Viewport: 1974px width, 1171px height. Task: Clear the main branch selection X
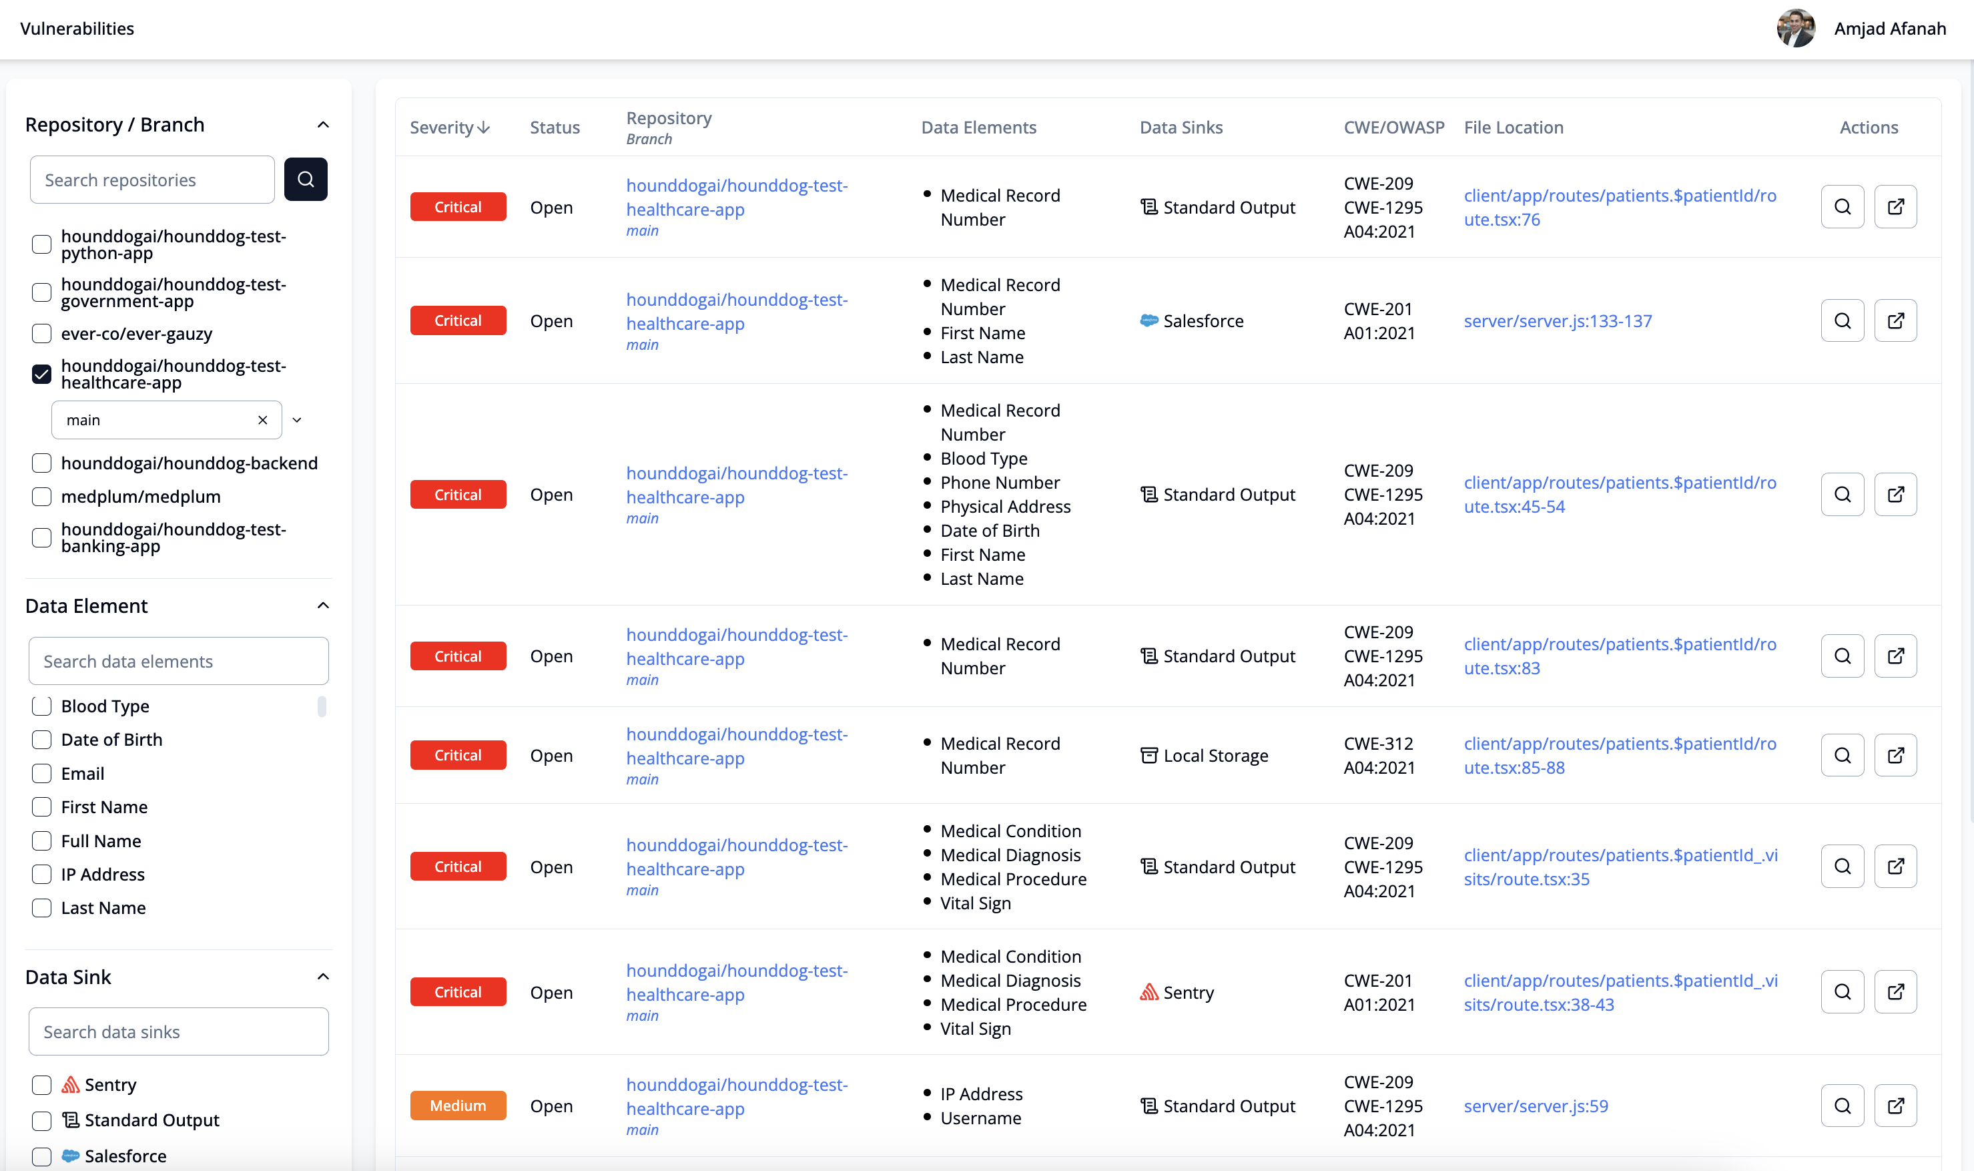[263, 420]
